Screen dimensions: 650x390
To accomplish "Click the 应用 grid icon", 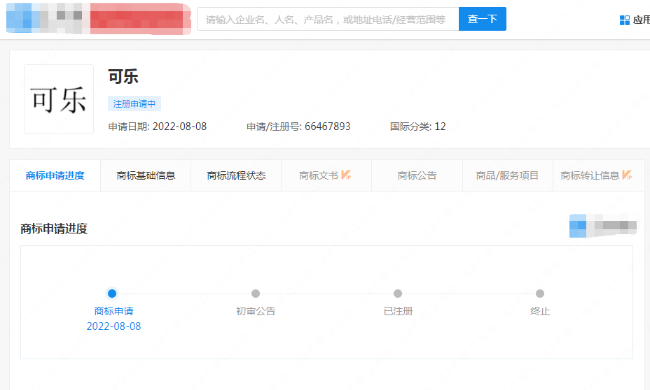I will click(625, 20).
